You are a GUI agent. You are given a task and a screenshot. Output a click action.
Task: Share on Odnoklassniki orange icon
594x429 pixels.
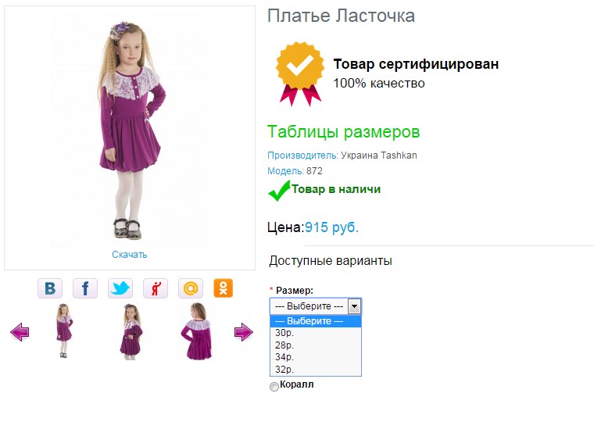(x=223, y=288)
